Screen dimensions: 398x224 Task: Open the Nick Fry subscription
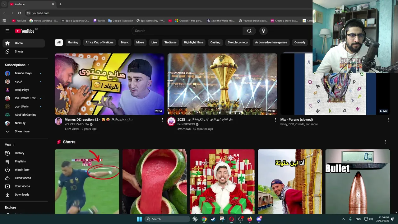pyautogui.click(x=24, y=123)
